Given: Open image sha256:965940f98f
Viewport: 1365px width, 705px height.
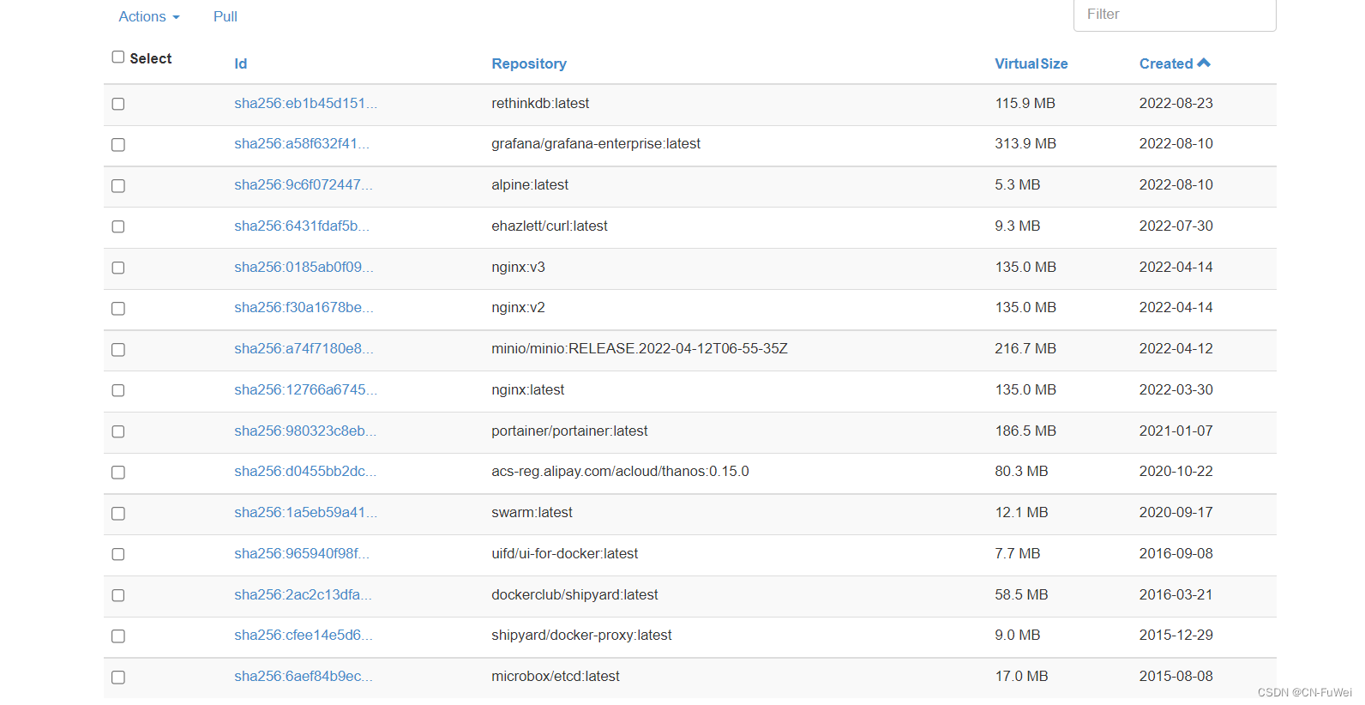Looking at the screenshot, I should click(x=302, y=553).
